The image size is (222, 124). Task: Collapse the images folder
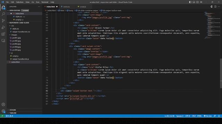pyautogui.click(x=14, y=35)
